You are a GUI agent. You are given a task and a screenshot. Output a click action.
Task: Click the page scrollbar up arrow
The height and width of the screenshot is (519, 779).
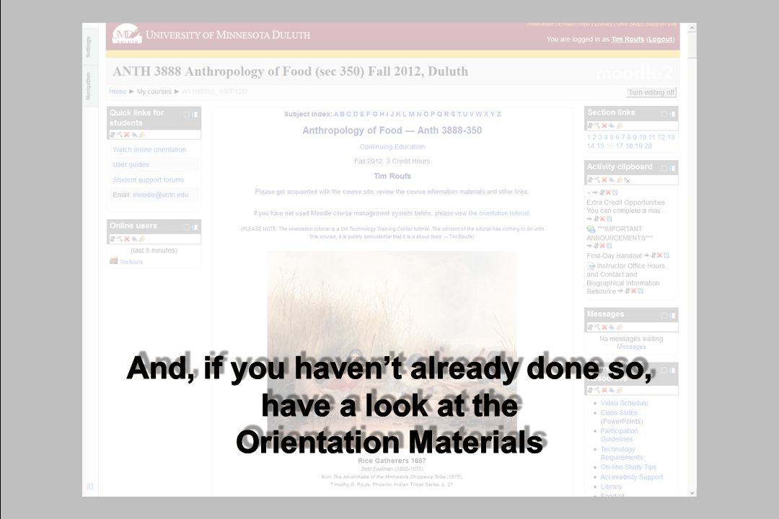point(692,28)
